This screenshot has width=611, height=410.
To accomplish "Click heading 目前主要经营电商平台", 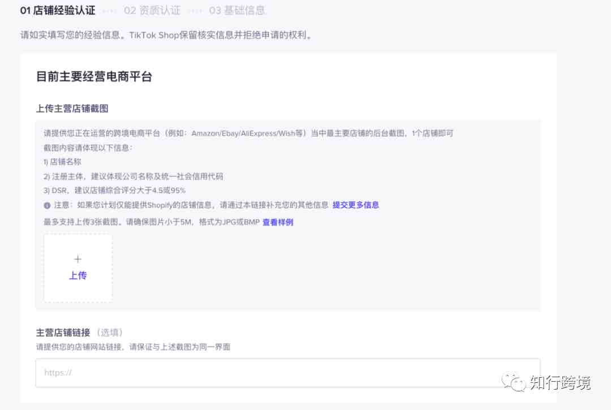I will click(94, 76).
